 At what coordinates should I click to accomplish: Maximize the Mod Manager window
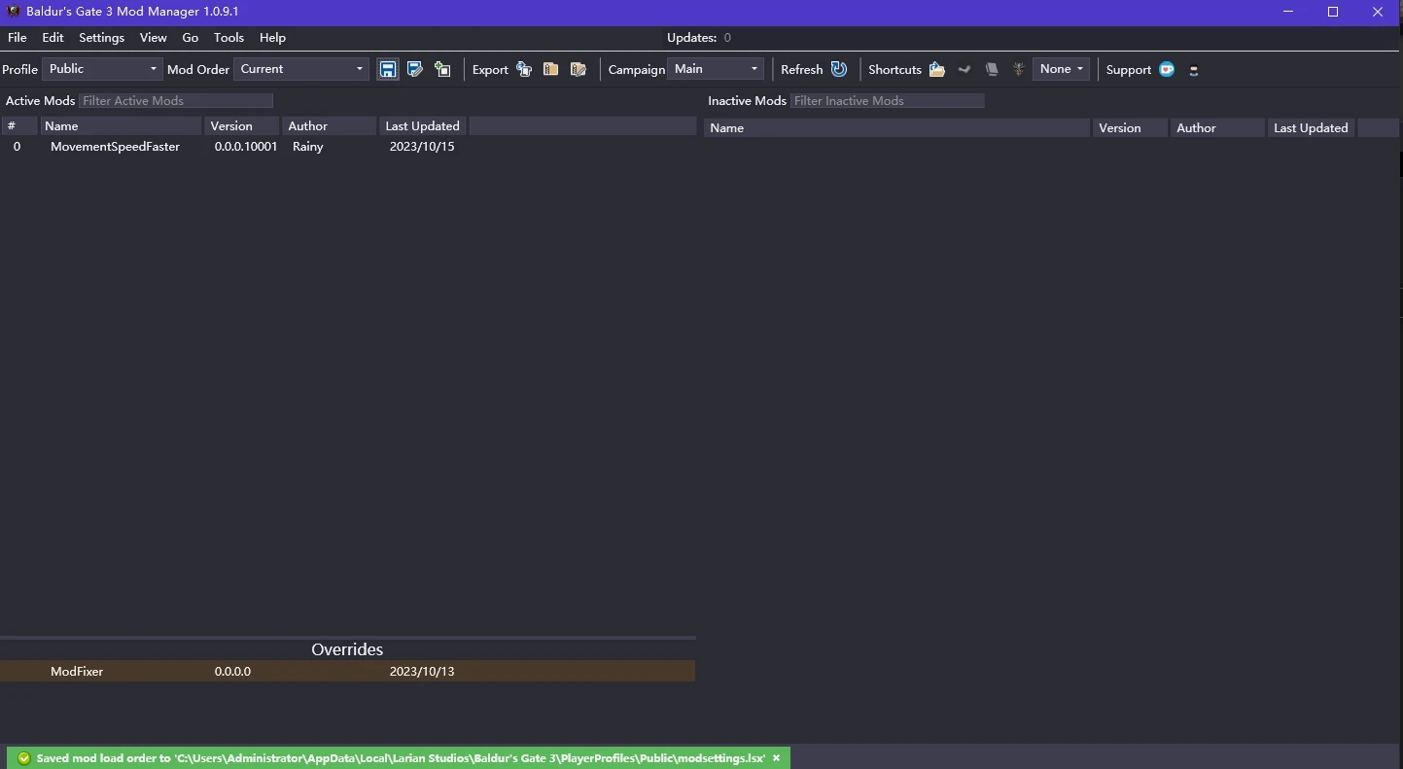point(1333,12)
